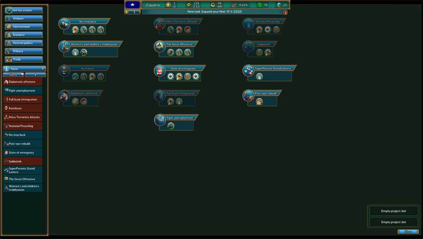The width and height of the screenshot is (423, 239).
Task: Select The Great Offensive in the project list
Action: tap(23, 179)
